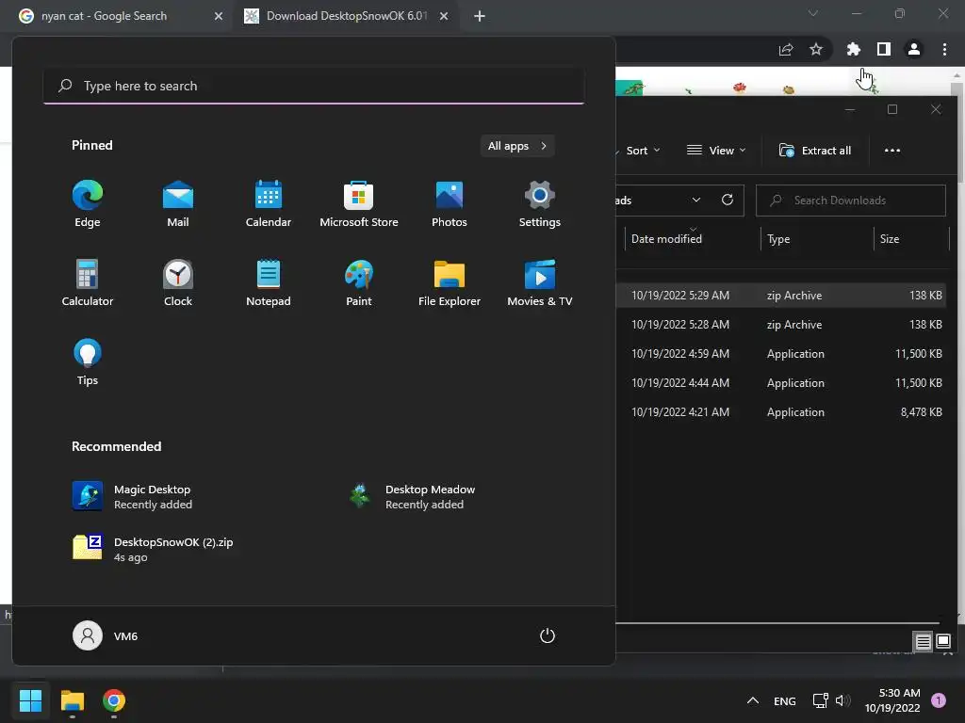Select the Application modified 4:59 AM
965x723 pixels.
tap(782, 354)
